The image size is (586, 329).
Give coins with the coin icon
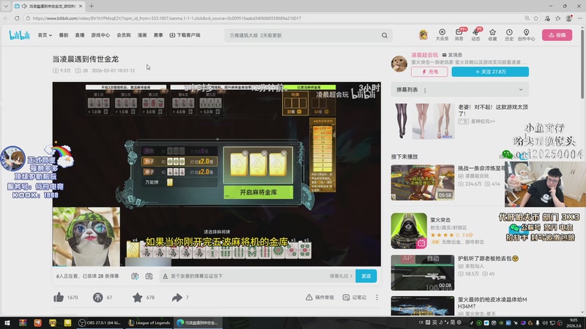pyautogui.click(x=98, y=298)
